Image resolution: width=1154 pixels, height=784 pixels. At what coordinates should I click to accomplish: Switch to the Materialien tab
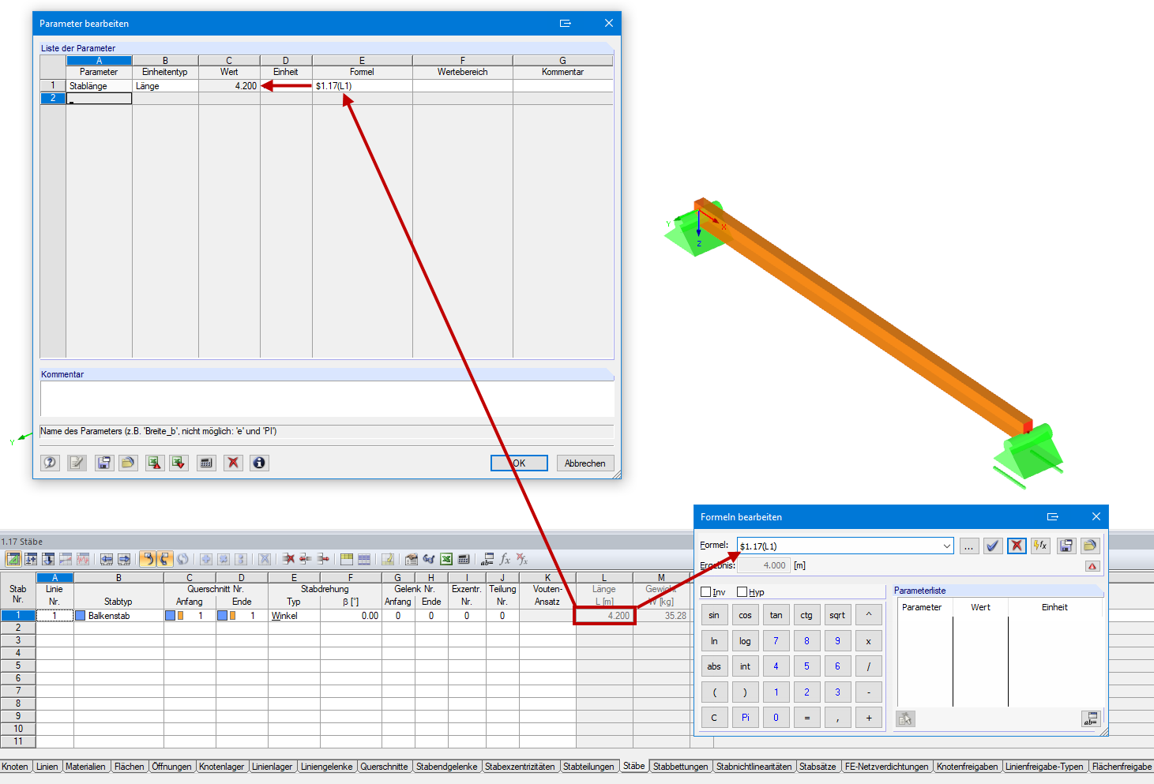(x=85, y=767)
